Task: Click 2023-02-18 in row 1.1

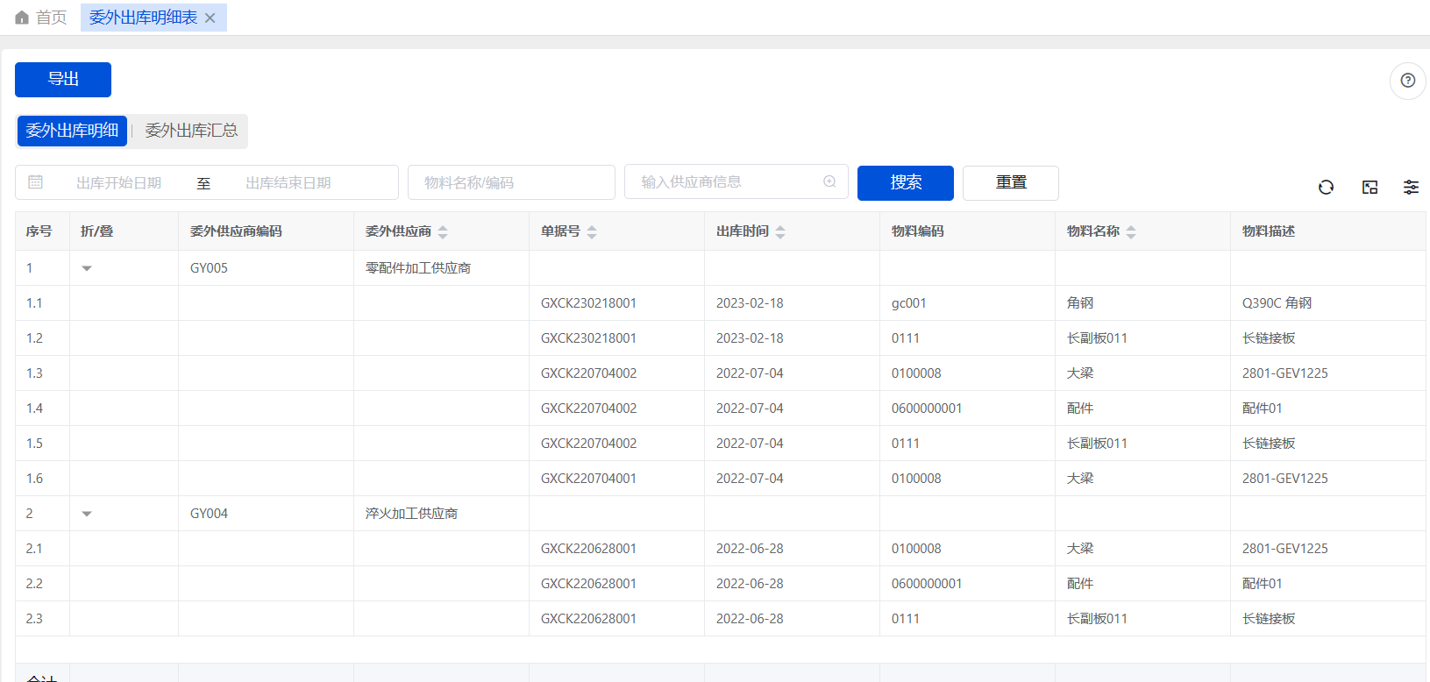Action: [750, 303]
